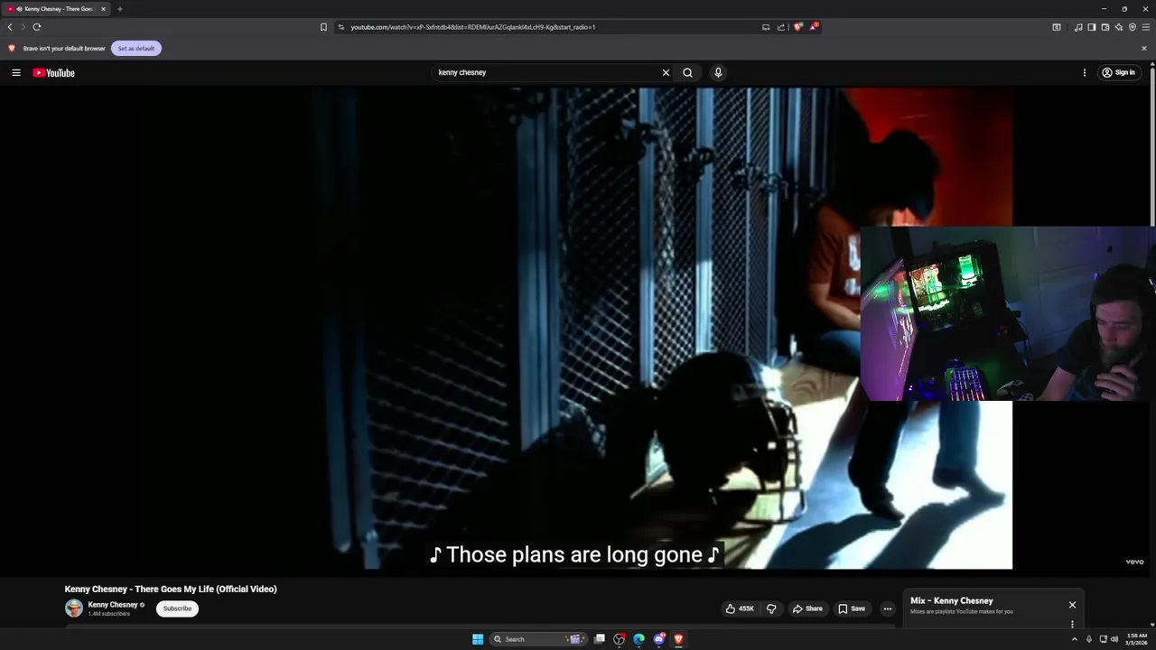Open Task View on taskbar

click(x=599, y=639)
